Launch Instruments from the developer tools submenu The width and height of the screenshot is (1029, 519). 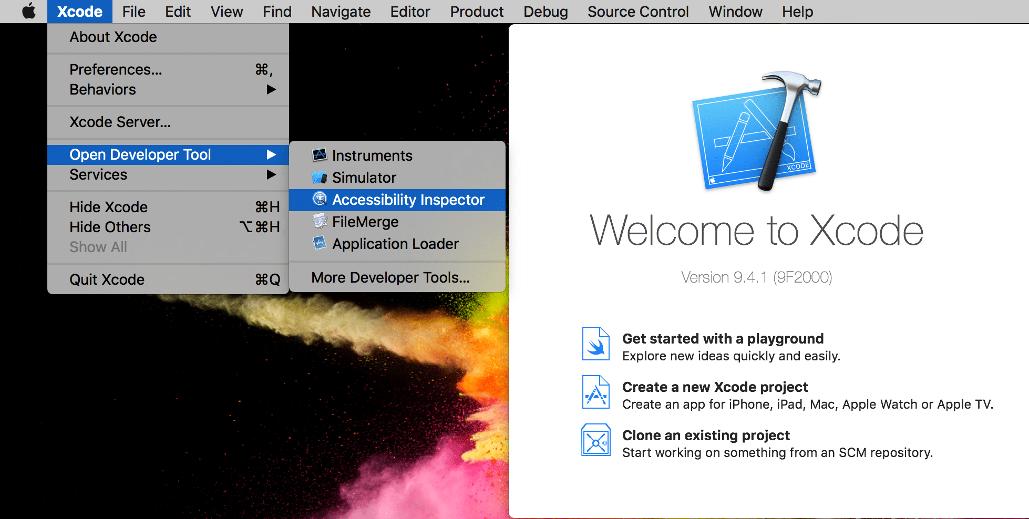(372, 155)
